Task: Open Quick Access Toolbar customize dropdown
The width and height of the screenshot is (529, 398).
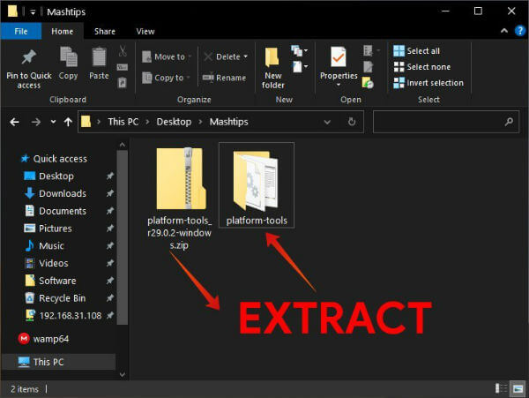Action: (33, 12)
